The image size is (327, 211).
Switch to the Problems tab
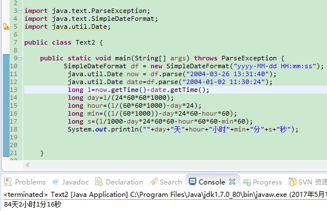click(x=25, y=182)
